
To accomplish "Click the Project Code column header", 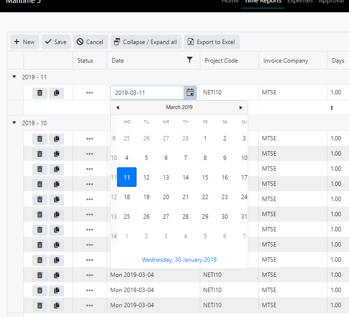I will coord(229,61).
